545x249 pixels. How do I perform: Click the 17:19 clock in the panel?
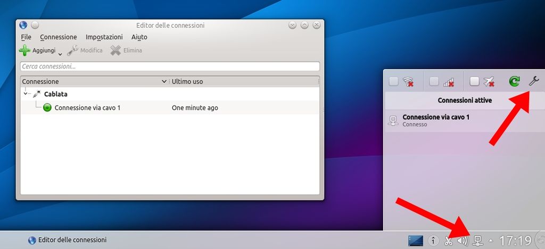515,241
